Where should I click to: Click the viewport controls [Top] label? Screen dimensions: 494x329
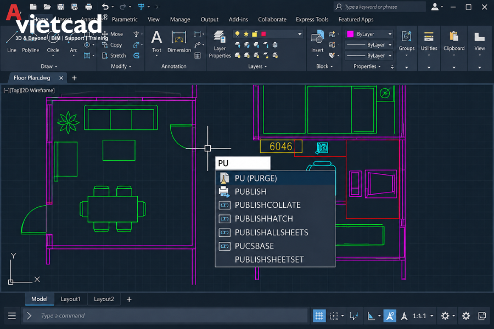tap(15, 90)
